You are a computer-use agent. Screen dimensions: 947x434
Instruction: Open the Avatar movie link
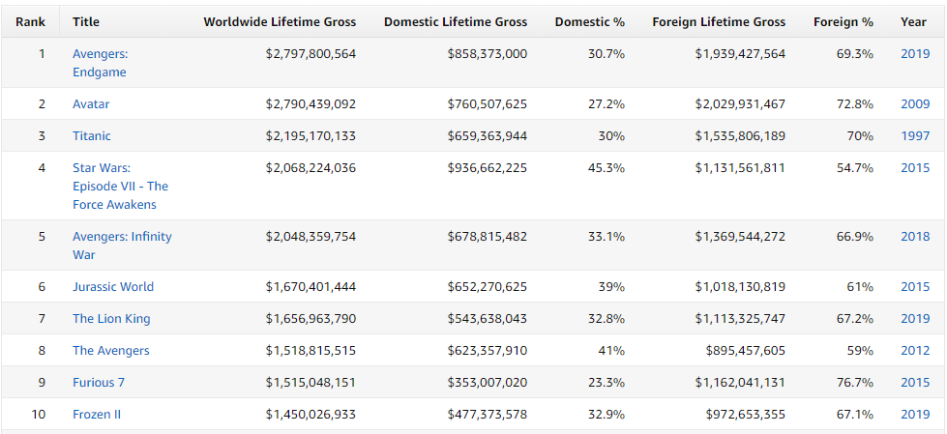pos(91,103)
